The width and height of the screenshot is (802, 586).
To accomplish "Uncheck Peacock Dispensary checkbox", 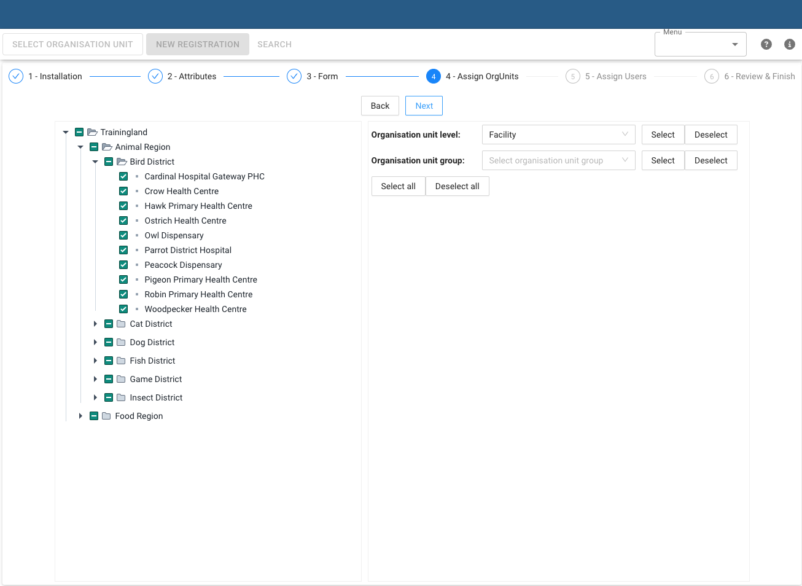I will (123, 265).
